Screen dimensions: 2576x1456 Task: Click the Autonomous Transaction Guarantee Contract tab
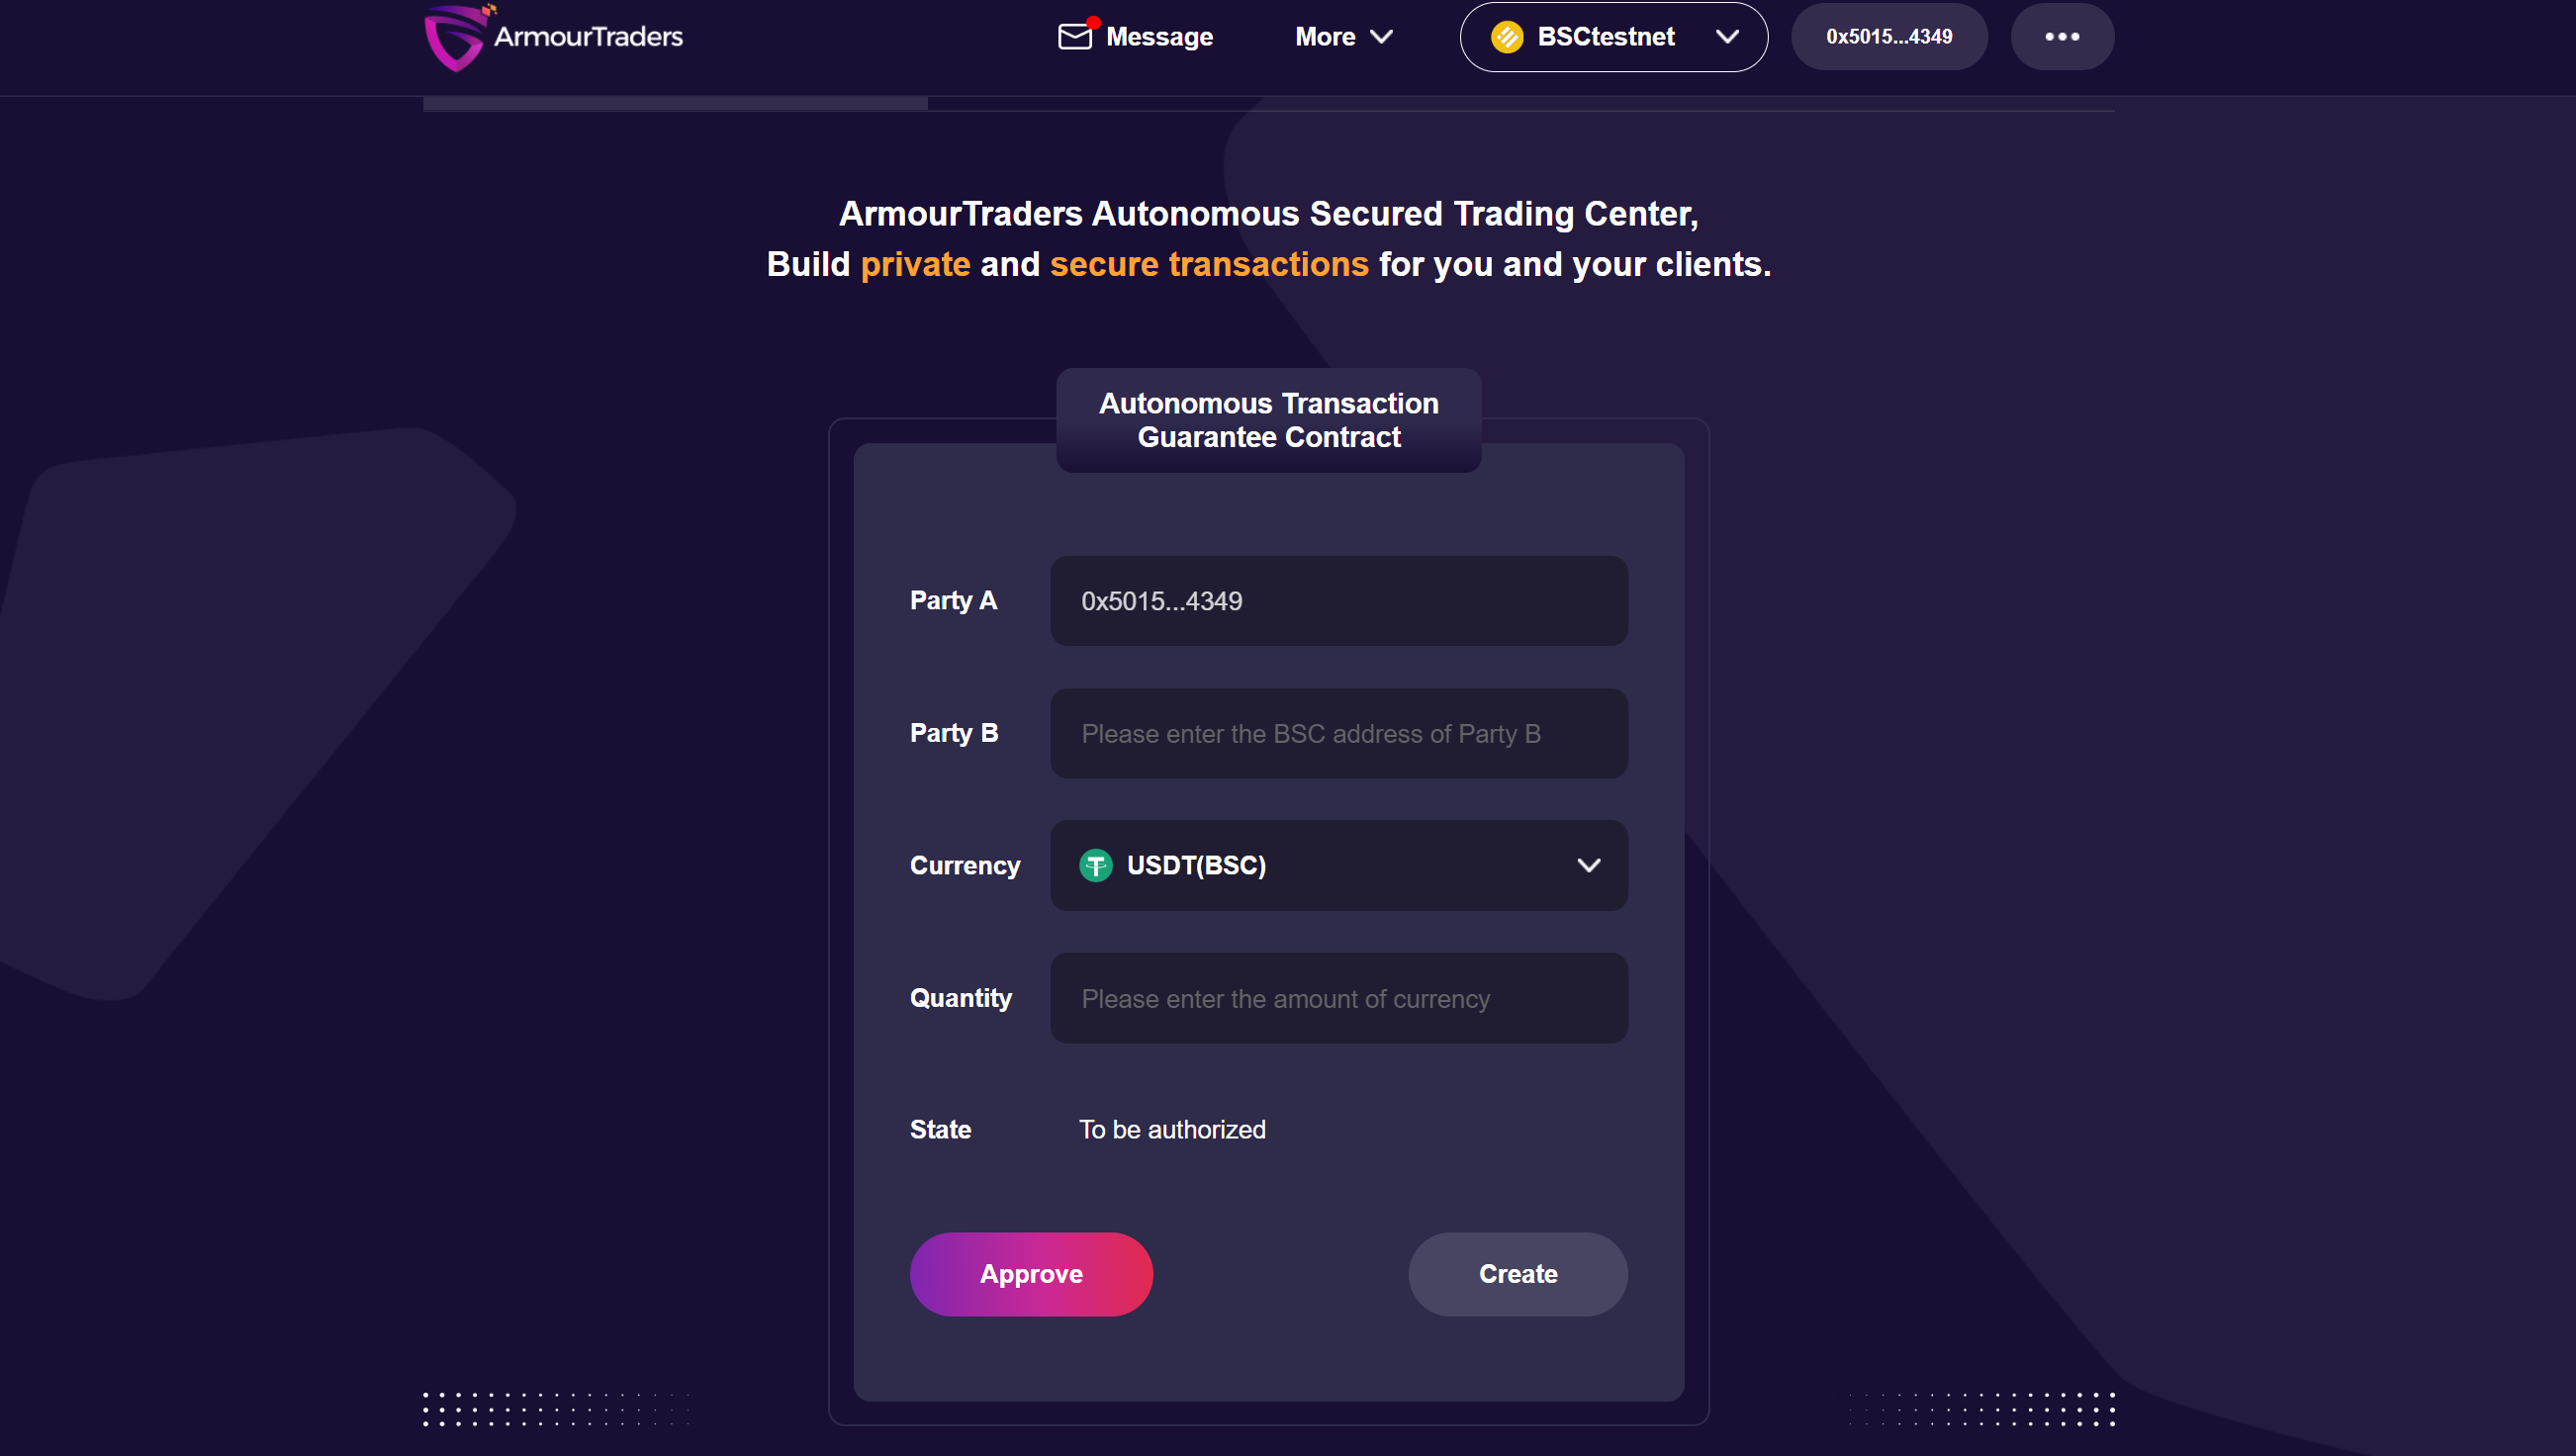[x=1268, y=420]
